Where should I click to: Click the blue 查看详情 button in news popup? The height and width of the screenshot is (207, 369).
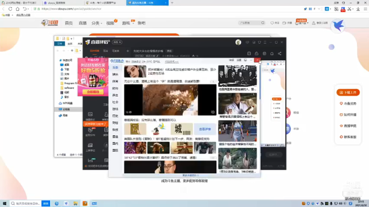[205, 129]
